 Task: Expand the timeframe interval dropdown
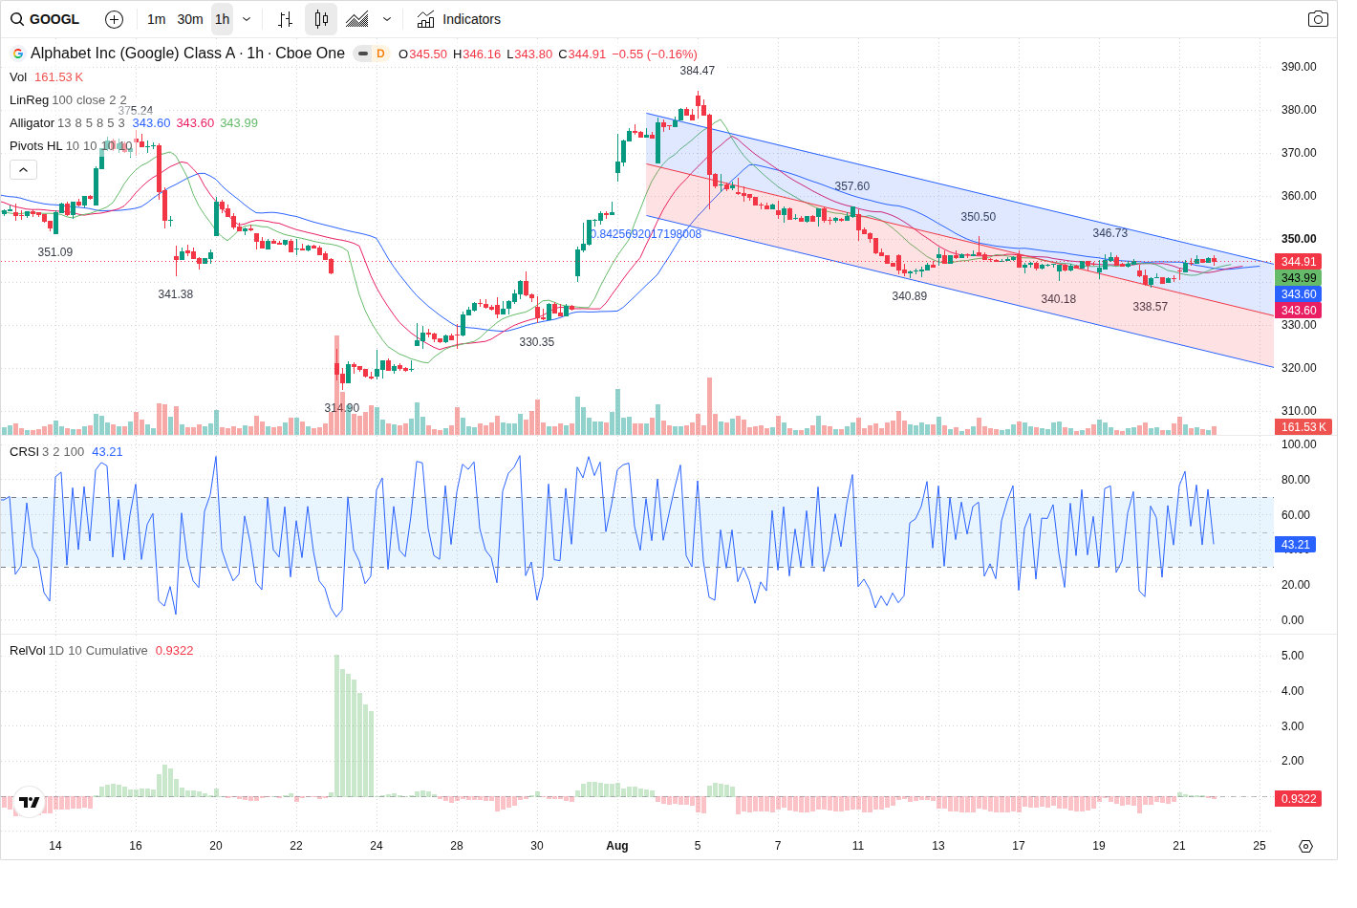(x=247, y=19)
